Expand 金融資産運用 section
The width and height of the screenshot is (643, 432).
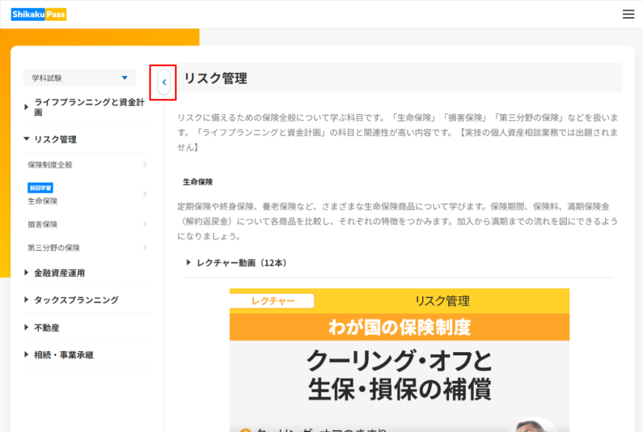(87, 273)
